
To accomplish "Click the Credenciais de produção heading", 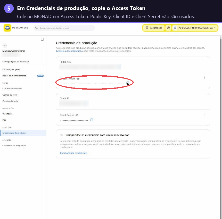I will pos(77,43).
